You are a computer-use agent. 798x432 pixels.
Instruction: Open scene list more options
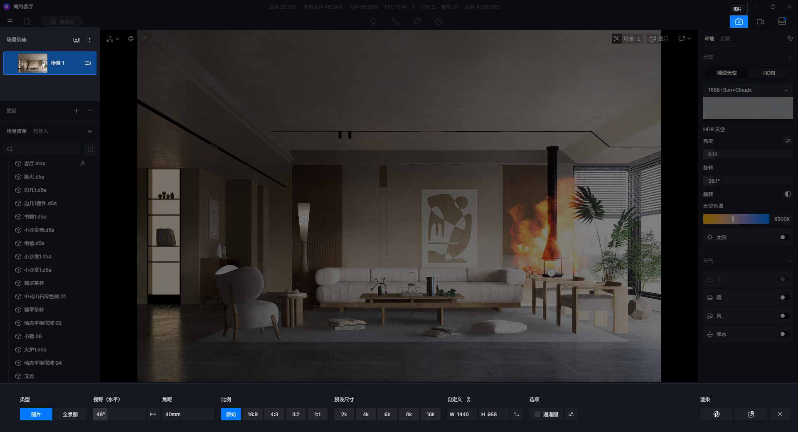pos(90,40)
